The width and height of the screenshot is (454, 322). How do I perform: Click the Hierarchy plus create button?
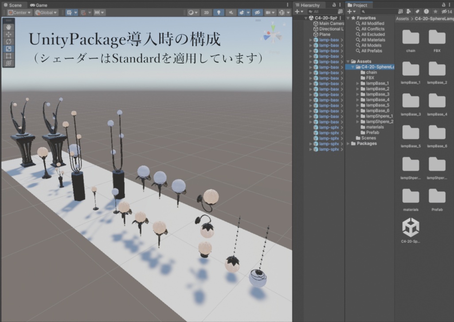point(299,12)
